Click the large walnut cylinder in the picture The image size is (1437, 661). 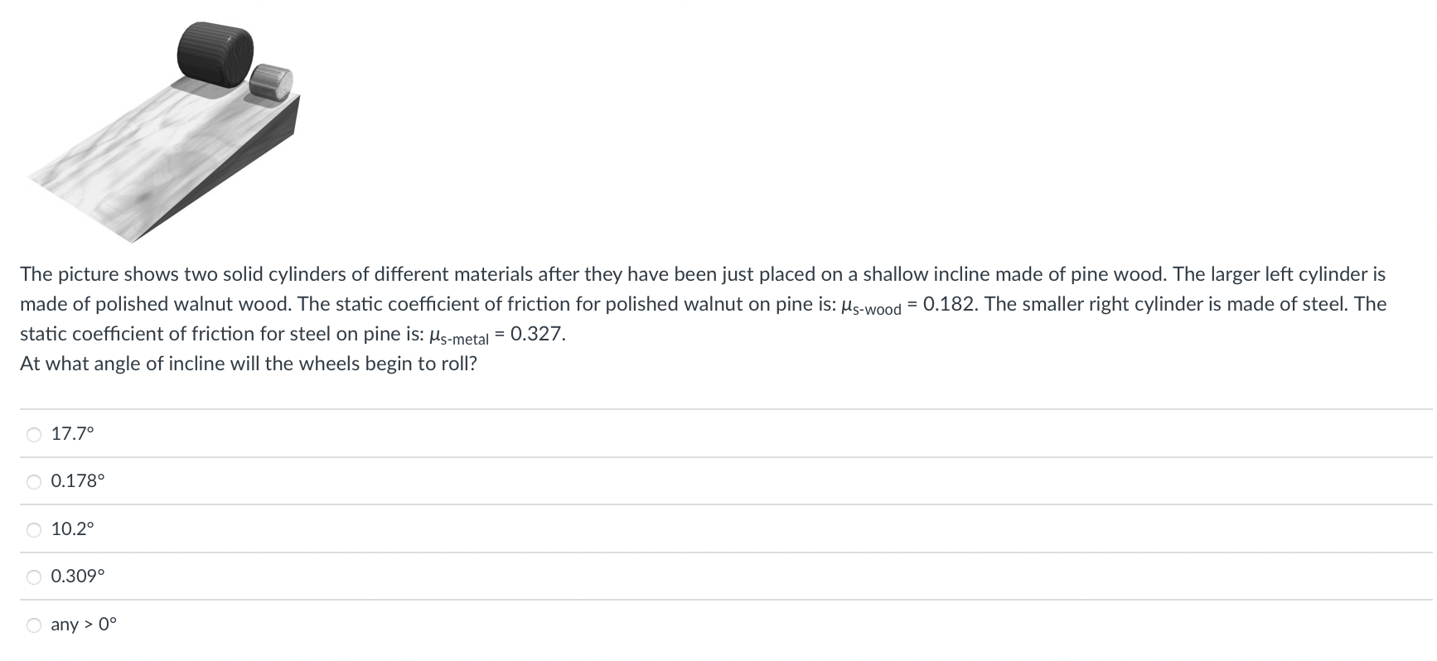211,50
